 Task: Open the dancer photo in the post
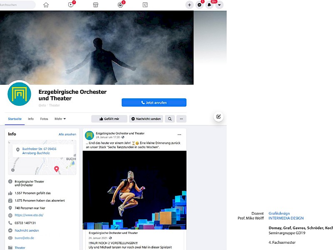134,190
